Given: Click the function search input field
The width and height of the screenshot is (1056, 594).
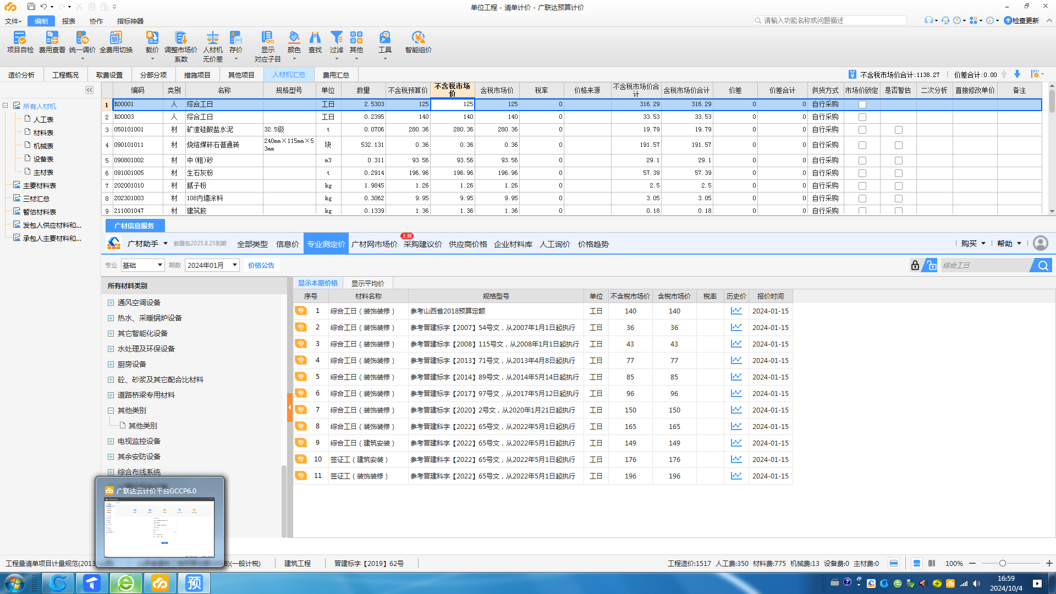Looking at the screenshot, I should 830,20.
